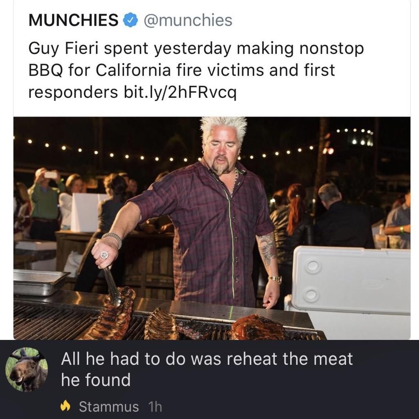The width and height of the screenshot is (419, 419).
Task: Click the blue verified badge next to MUNCHIES
Action: click(130, 20)
